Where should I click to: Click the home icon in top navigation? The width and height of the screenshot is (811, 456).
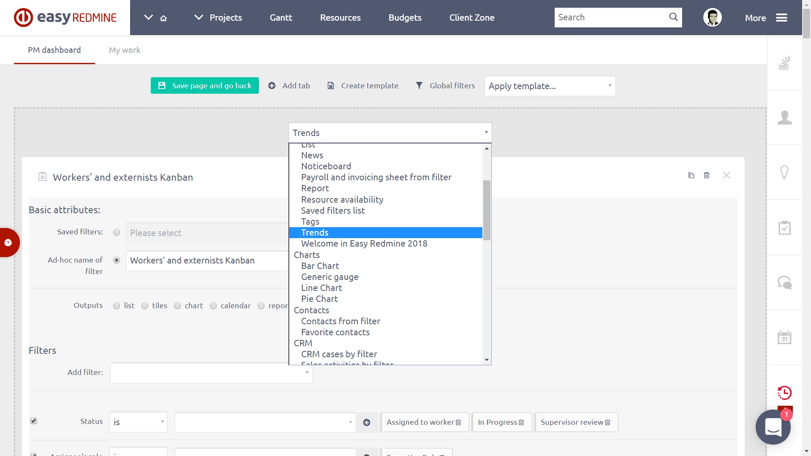(163, 18)
